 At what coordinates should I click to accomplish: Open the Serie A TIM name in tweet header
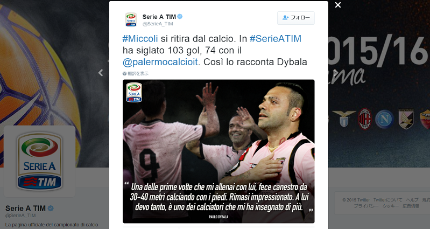(159, 17)
